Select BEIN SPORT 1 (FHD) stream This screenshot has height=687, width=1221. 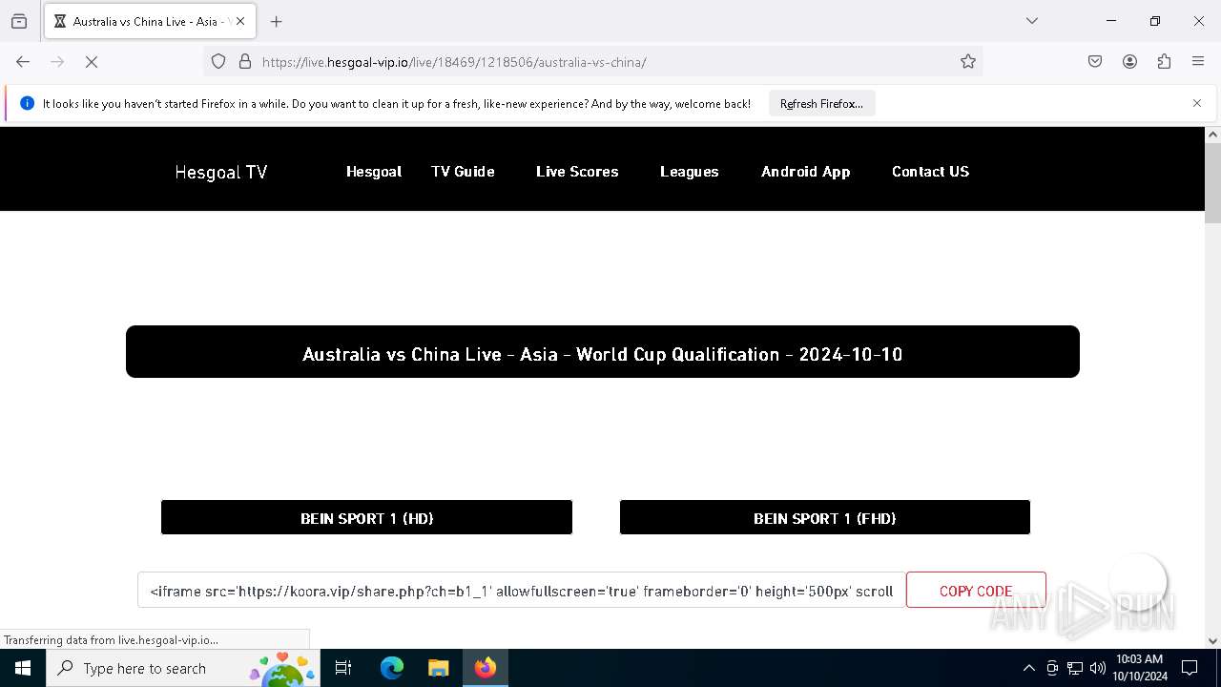[825, 517]
